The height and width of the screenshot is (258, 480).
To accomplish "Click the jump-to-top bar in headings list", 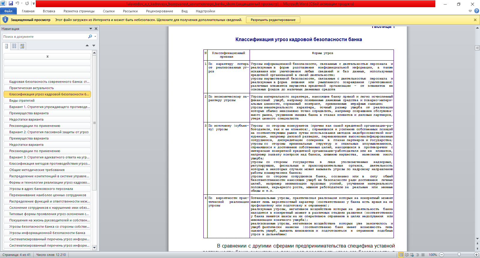I will click(47, 56).
